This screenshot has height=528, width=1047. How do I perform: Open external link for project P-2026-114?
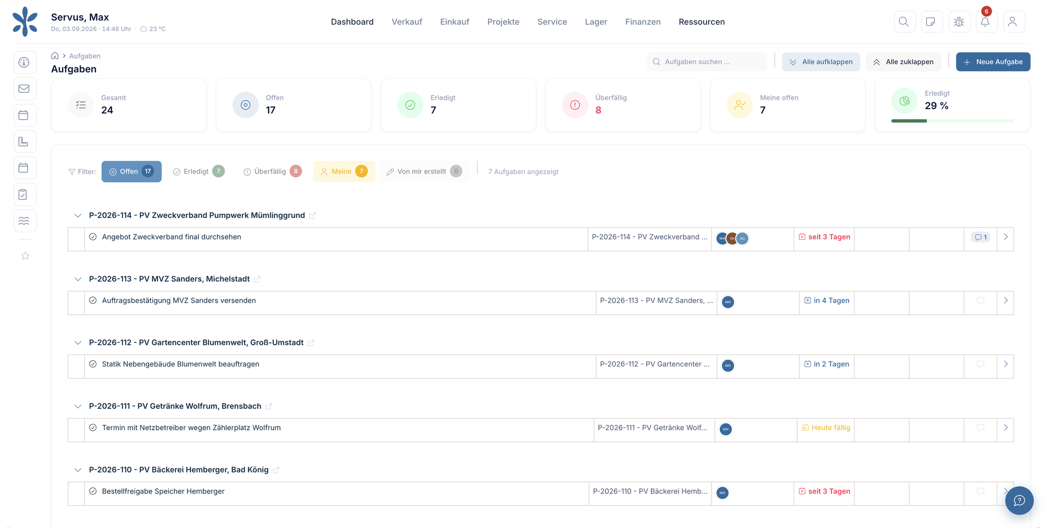(x=313, y=215)
